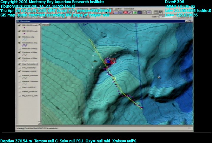Click the red globe icon in the toolbar
The height and width of the screenshot is (143, 212).
[125, 12]
